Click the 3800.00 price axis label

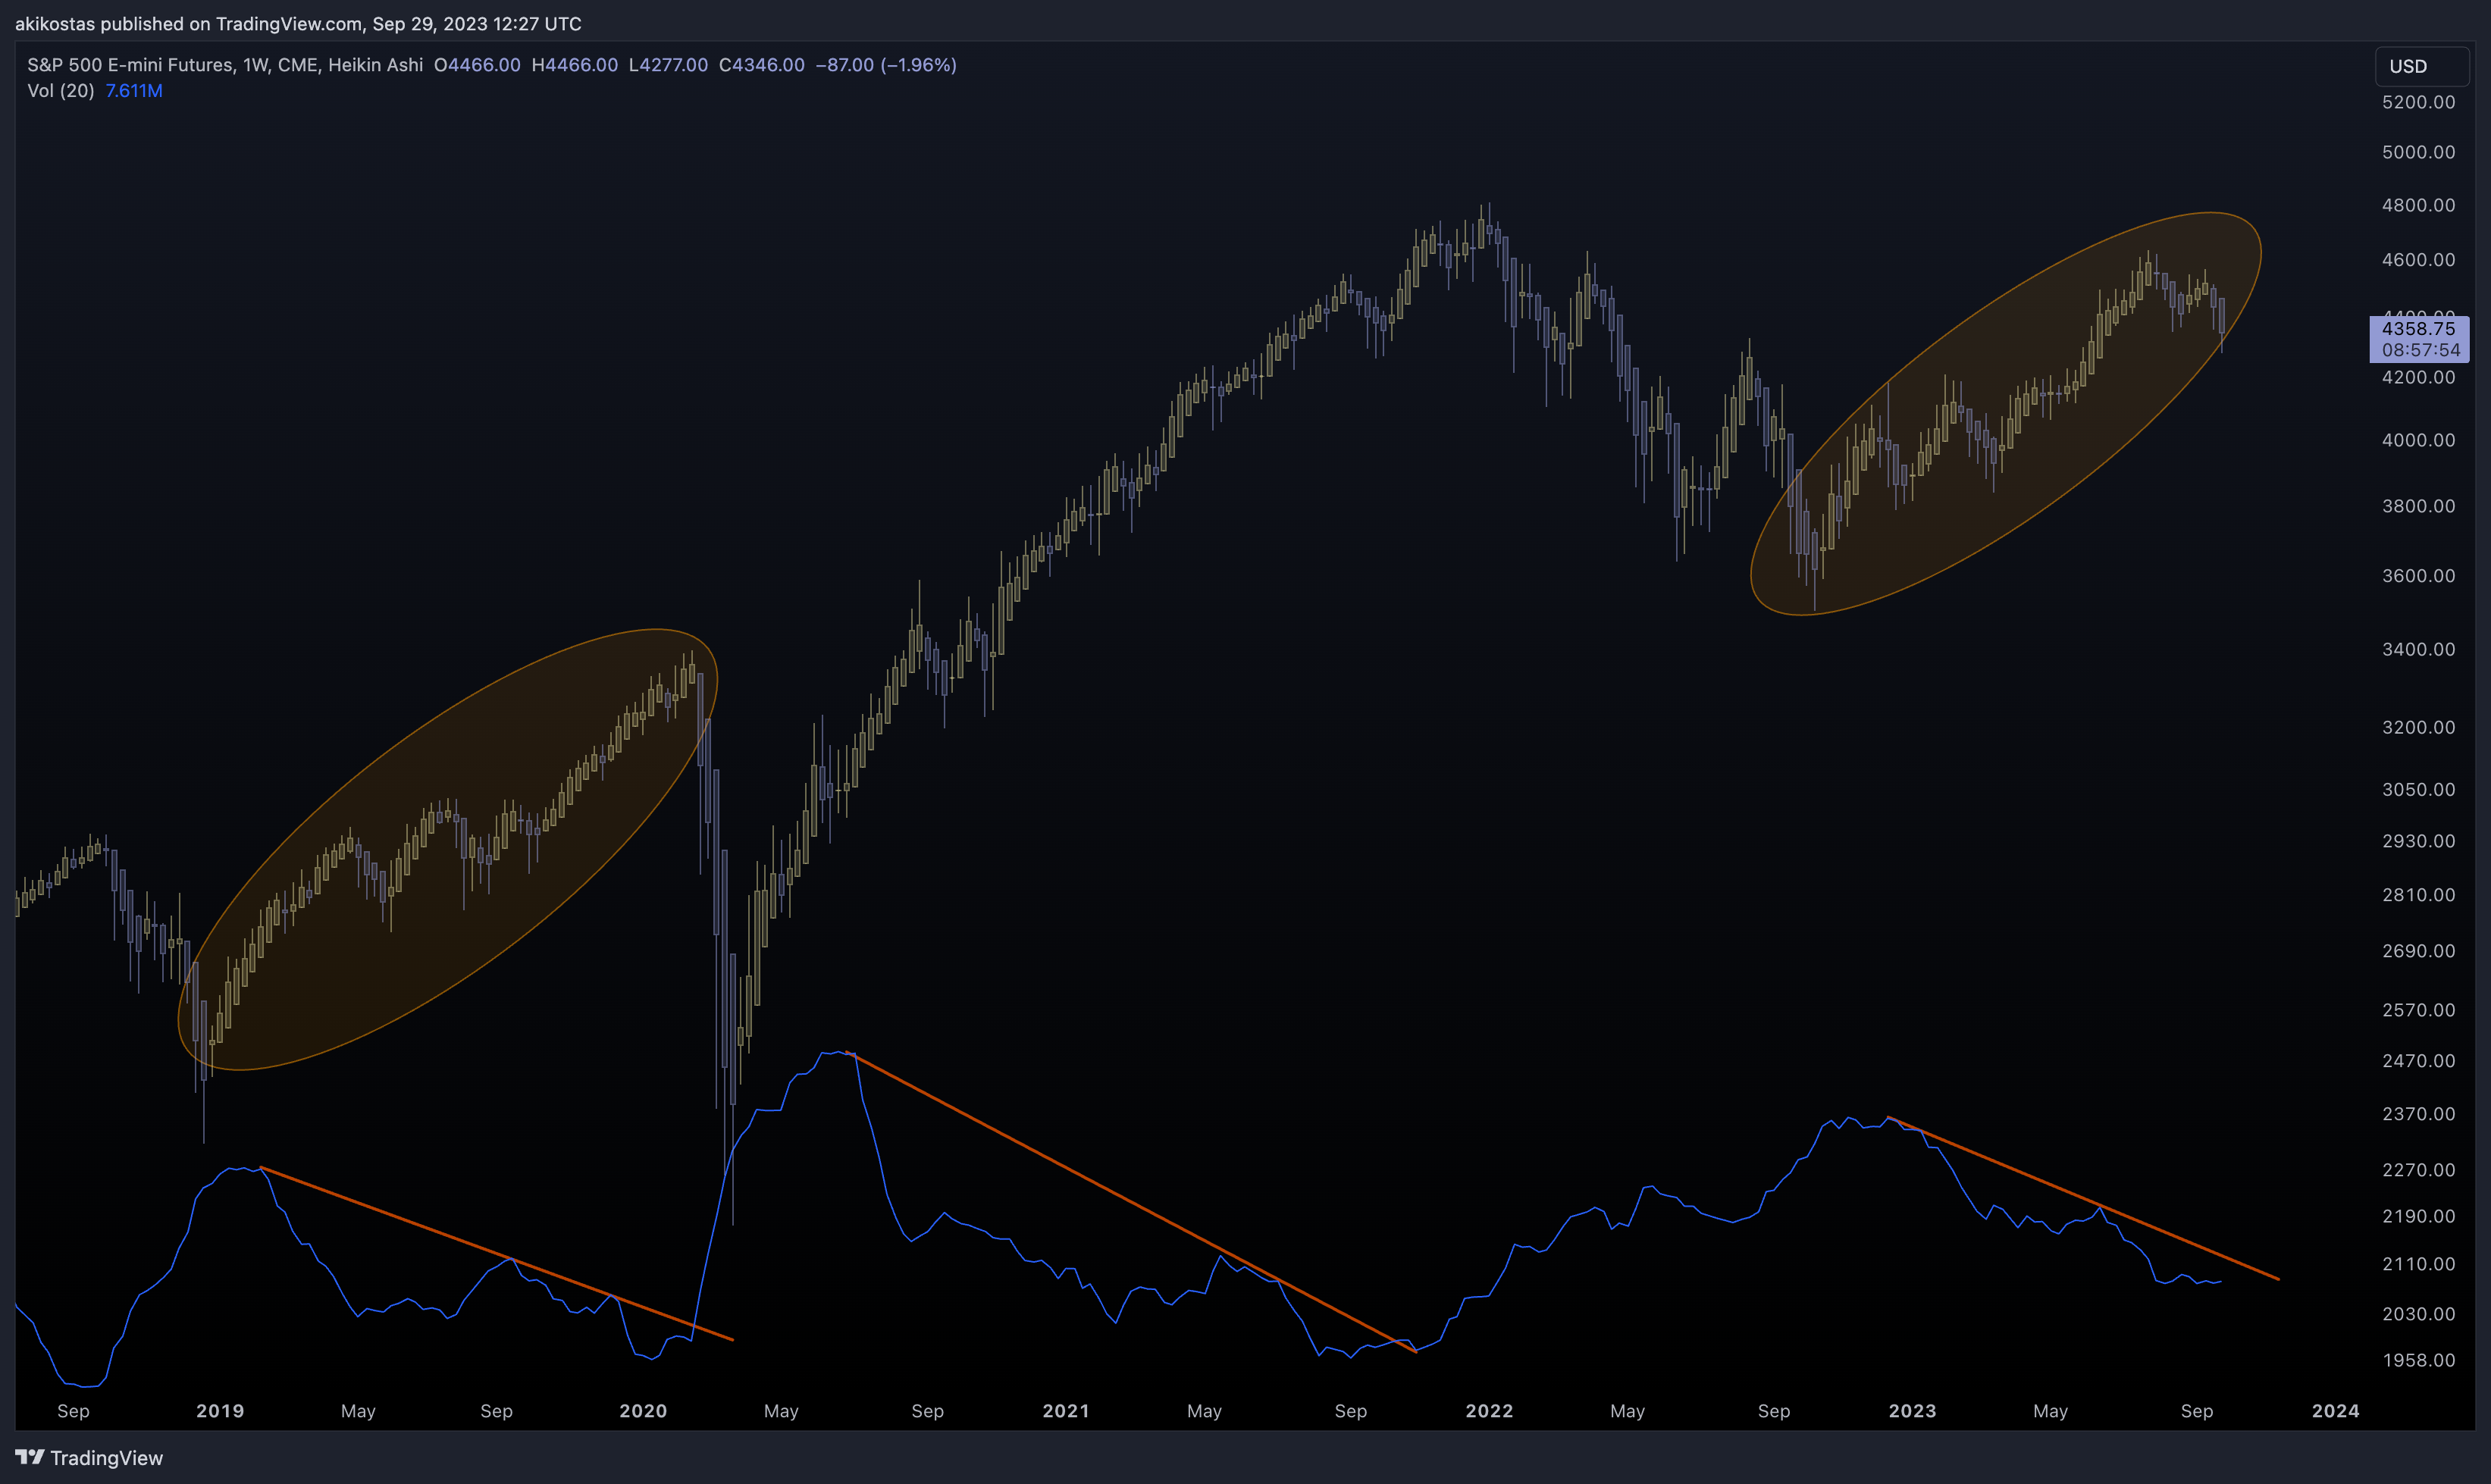tap(2418, 506)
